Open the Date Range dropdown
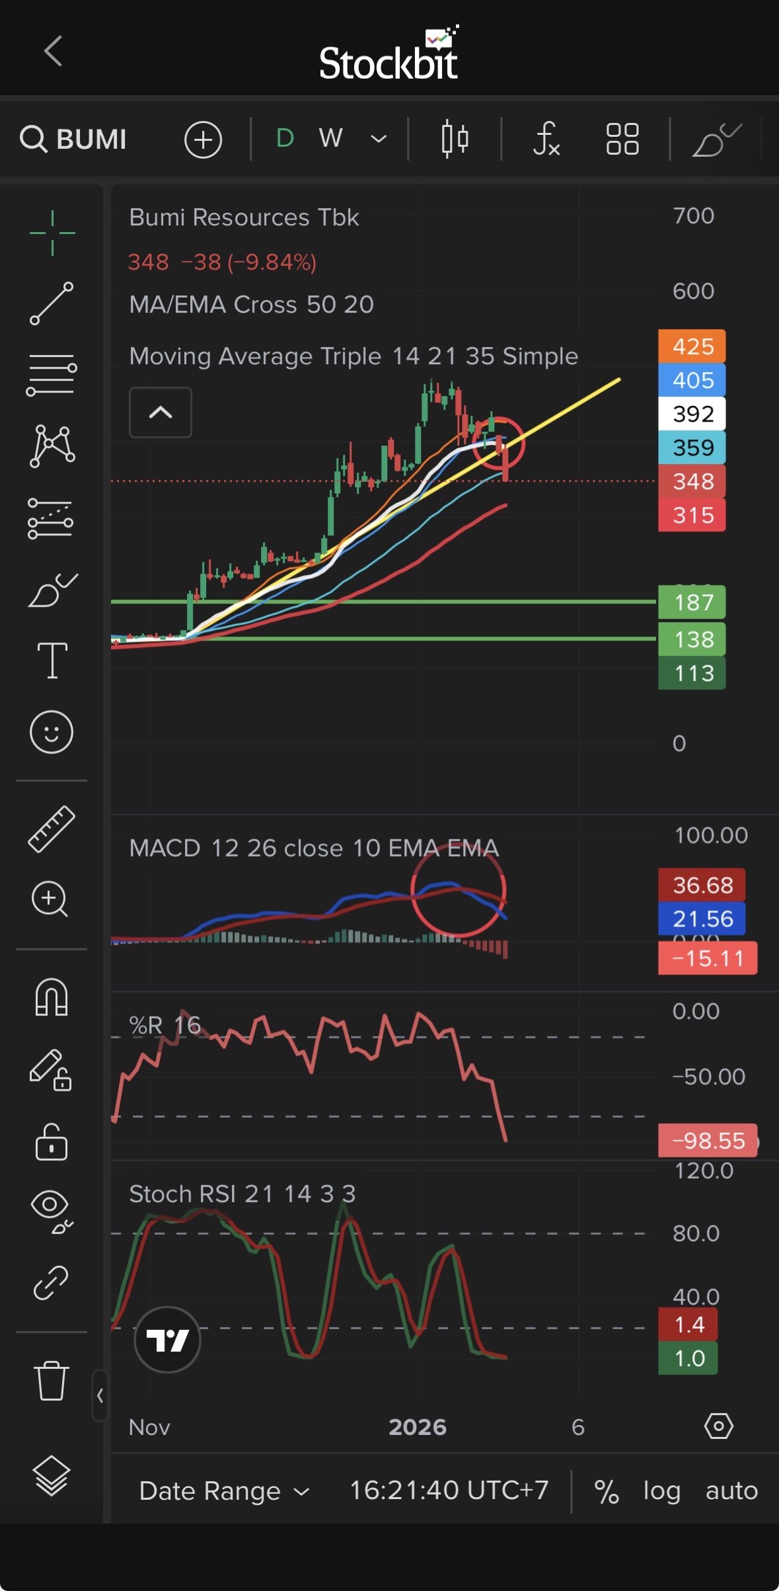 pyautogui.click(x=224, y=1491)
